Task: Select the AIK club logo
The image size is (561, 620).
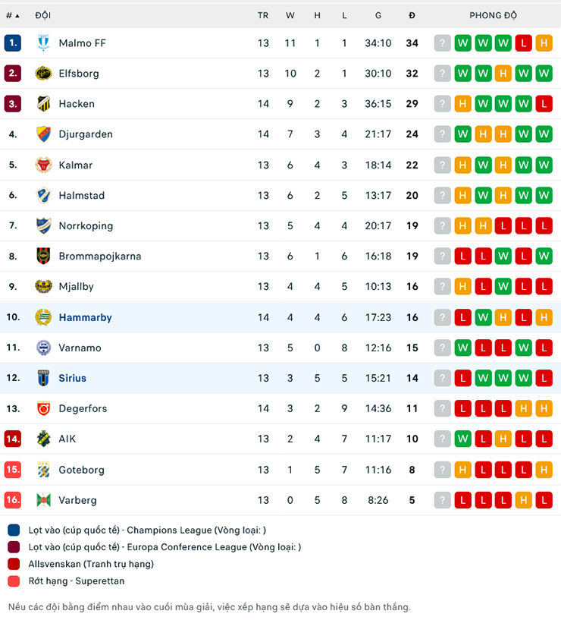Action: coord(43,439)
